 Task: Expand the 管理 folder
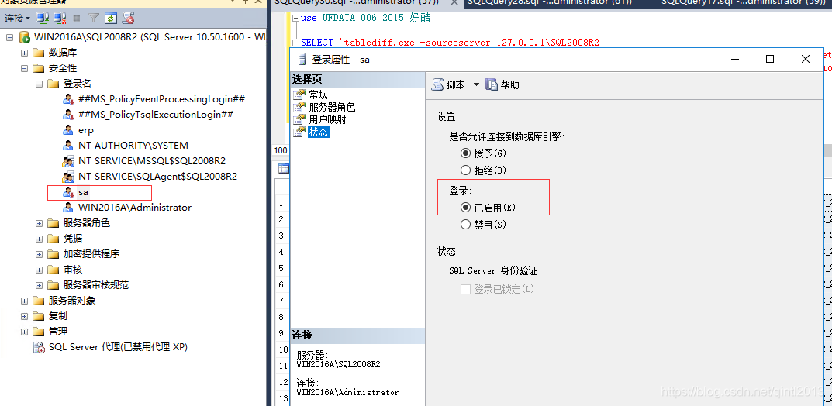(x=24, y=332)
